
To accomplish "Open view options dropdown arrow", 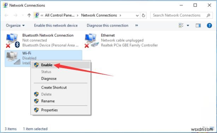I will click(188, 25).
